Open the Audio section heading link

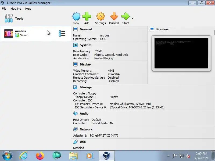[x=84, y=114]
